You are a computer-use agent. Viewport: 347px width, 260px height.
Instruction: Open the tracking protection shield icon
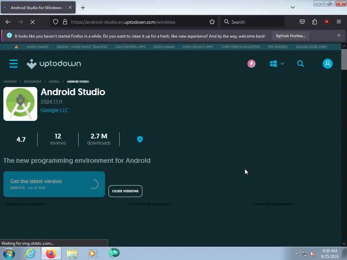point(56,22)
